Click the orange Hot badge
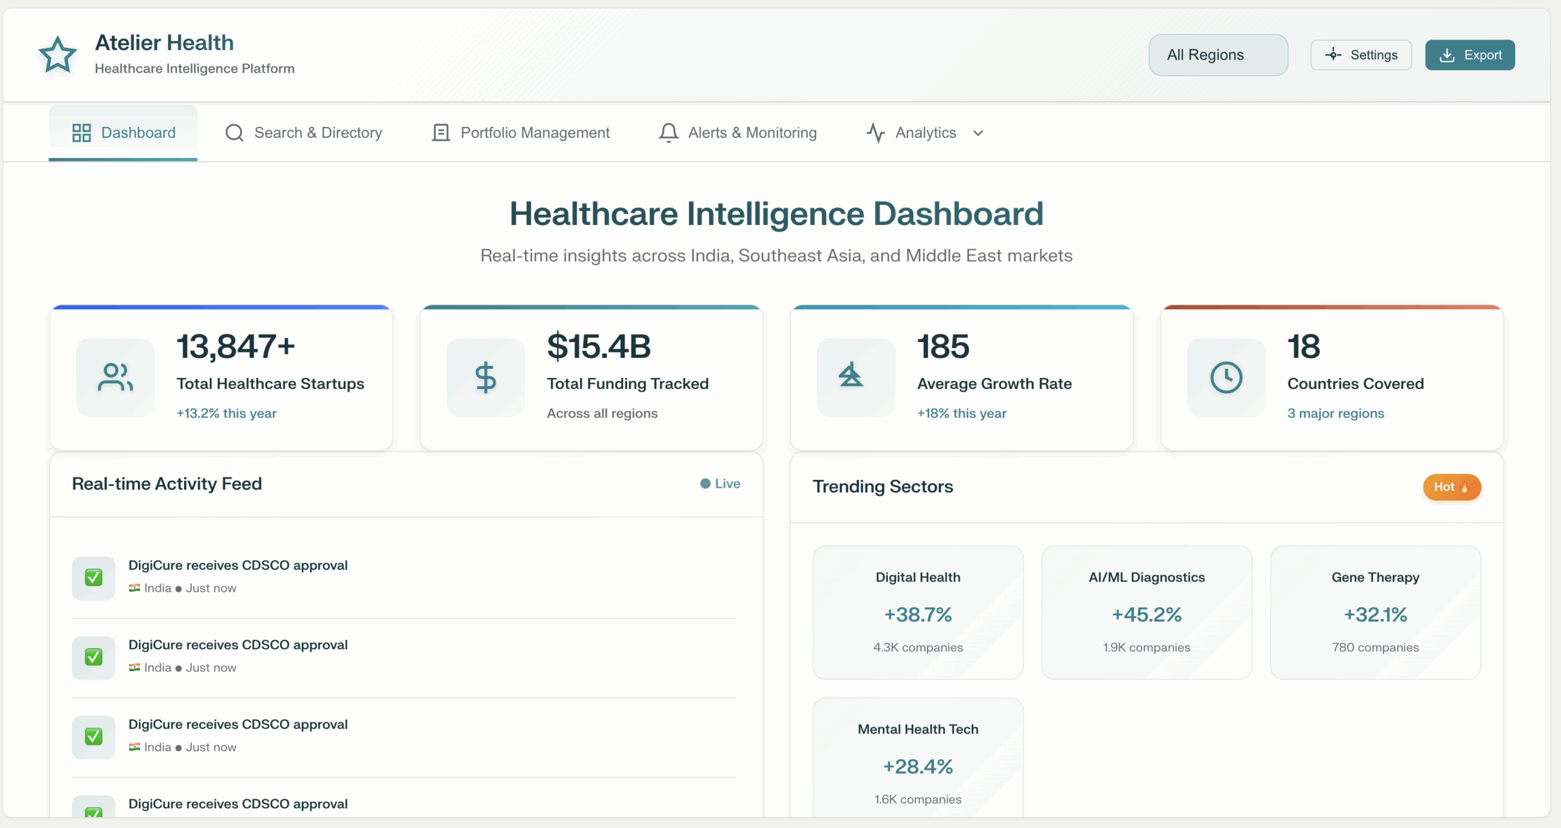 click(1451, 487)
